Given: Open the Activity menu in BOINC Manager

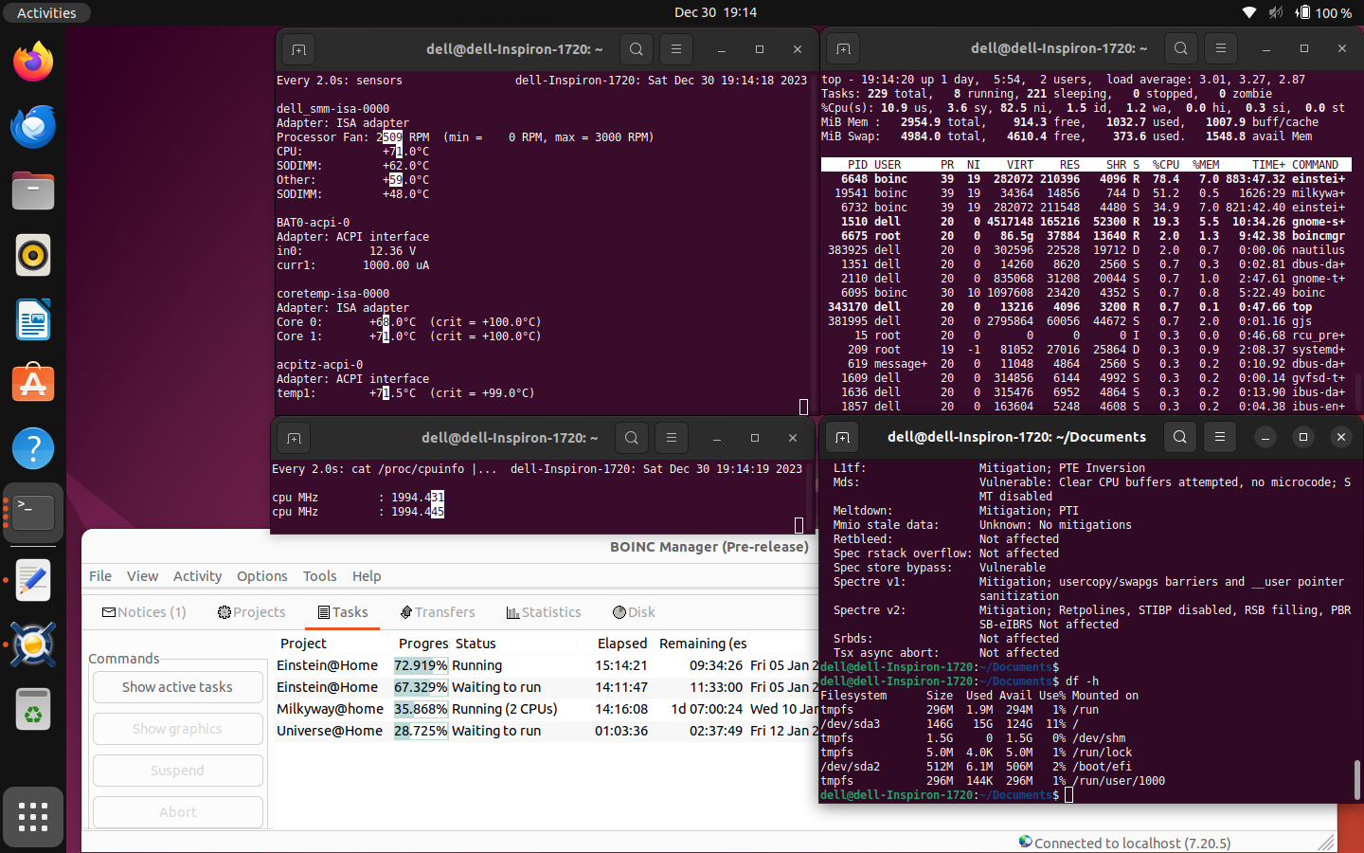Looking at the screenshot, I should coord(197,576).
